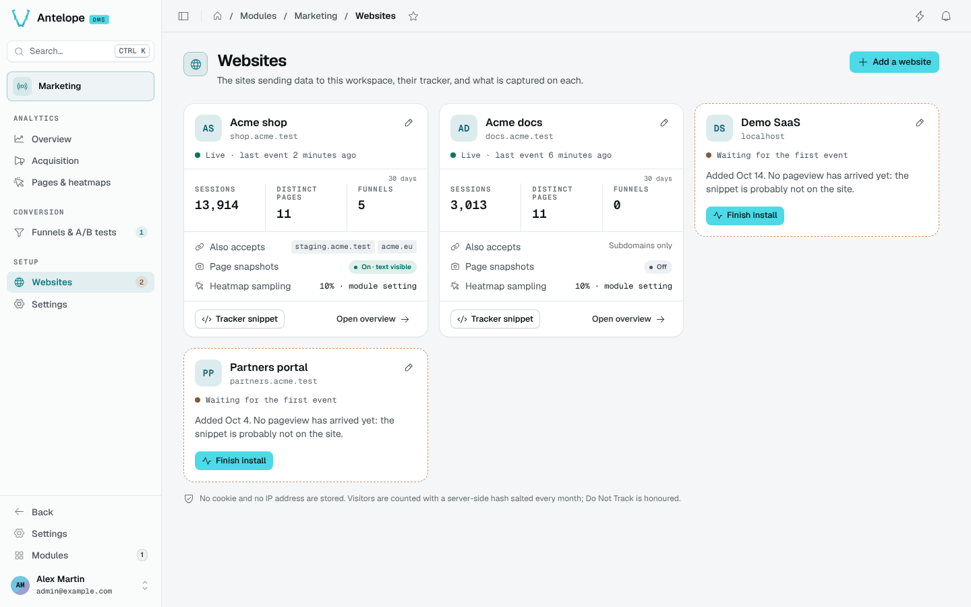Open Acquisition in the sidebar
Viewport: 971px width, 607px height.
(x=80, y=161)
